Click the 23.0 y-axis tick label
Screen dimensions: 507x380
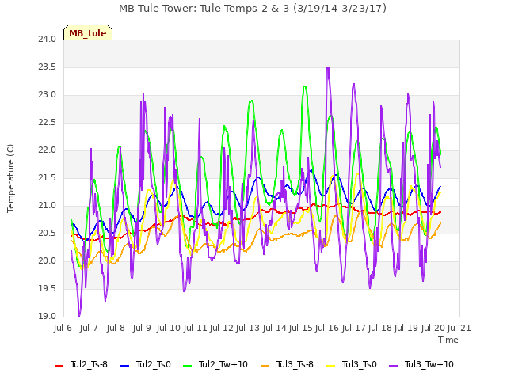point(48,95)
